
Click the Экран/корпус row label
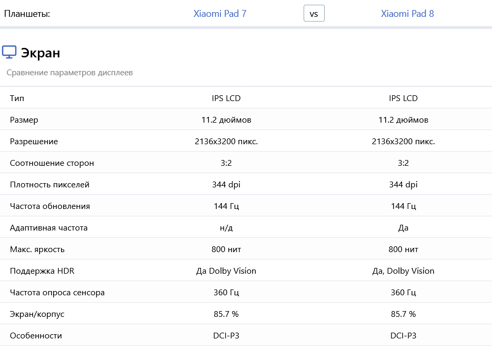coord(37,314)
